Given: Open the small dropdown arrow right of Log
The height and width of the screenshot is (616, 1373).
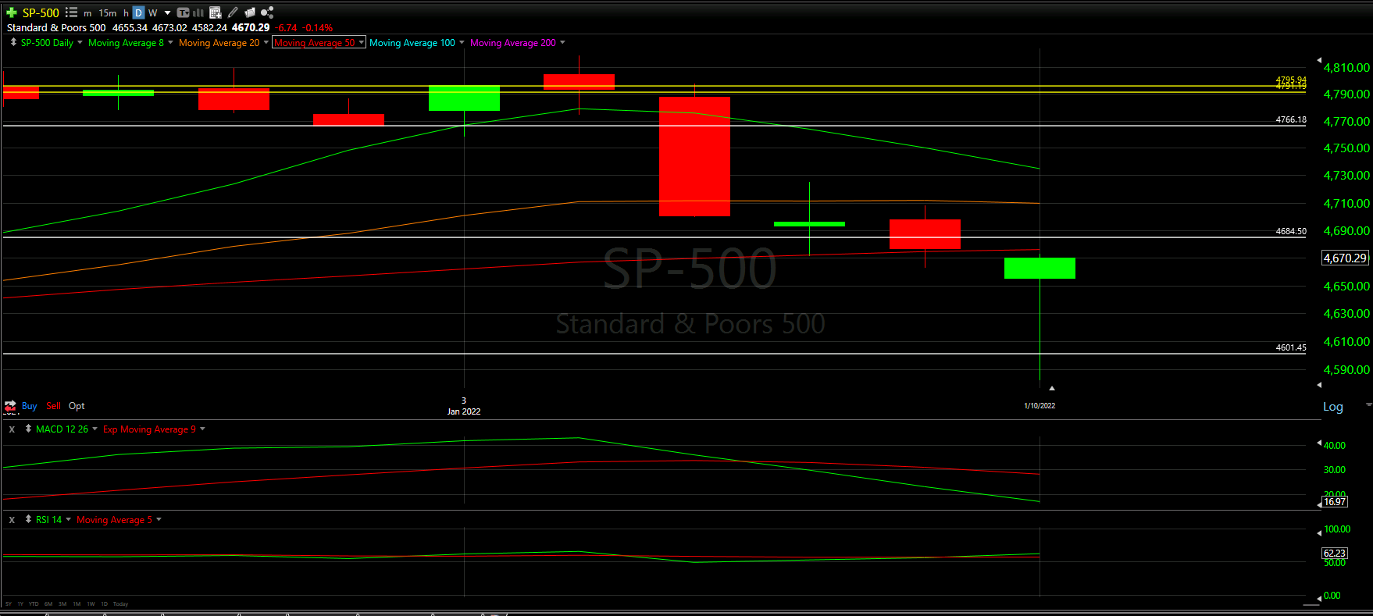Looking at the screenshot, I should pos(1368,404).
